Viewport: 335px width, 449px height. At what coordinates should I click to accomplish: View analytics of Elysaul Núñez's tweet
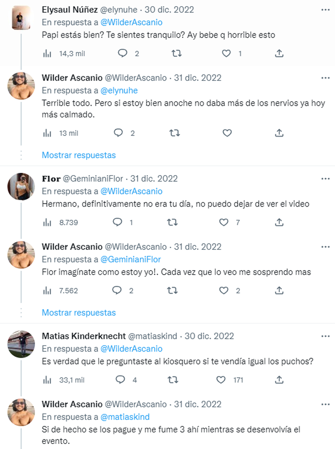coord(47,53)
